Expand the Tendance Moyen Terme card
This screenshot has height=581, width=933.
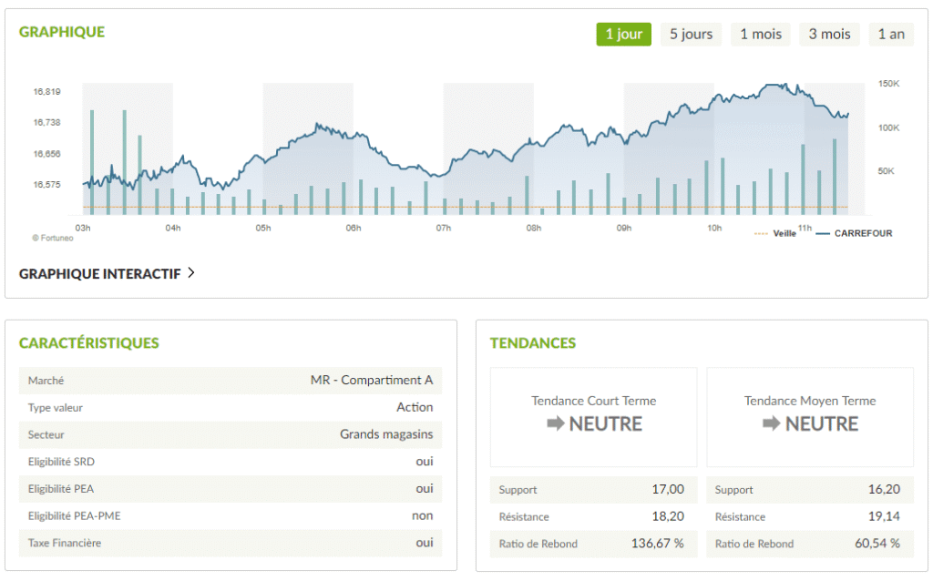(810, 416)
